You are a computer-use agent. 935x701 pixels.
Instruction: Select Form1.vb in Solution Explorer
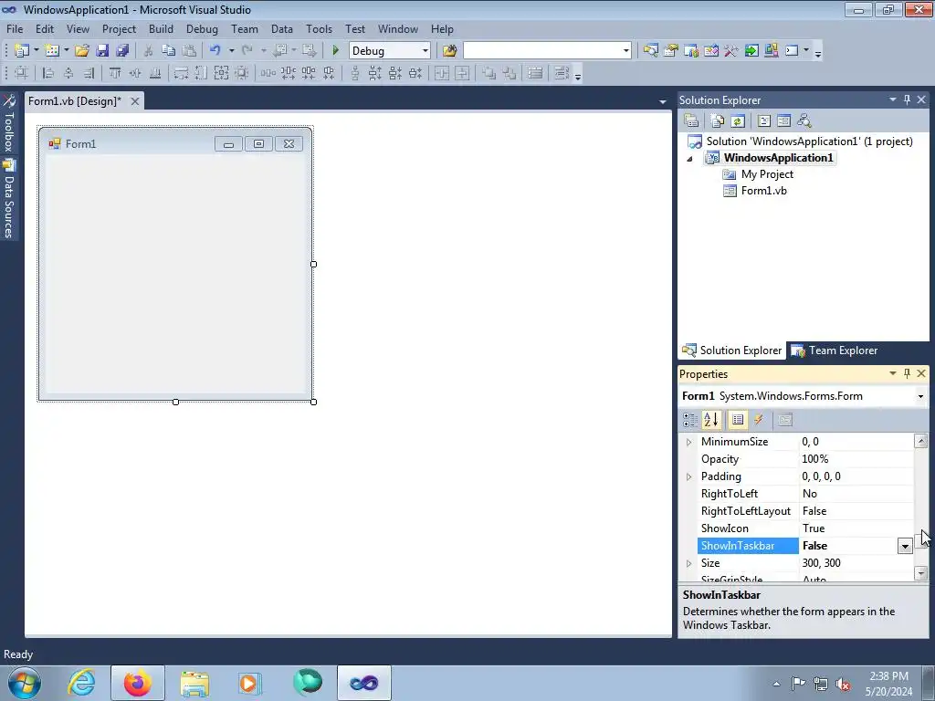pos(764,191)
